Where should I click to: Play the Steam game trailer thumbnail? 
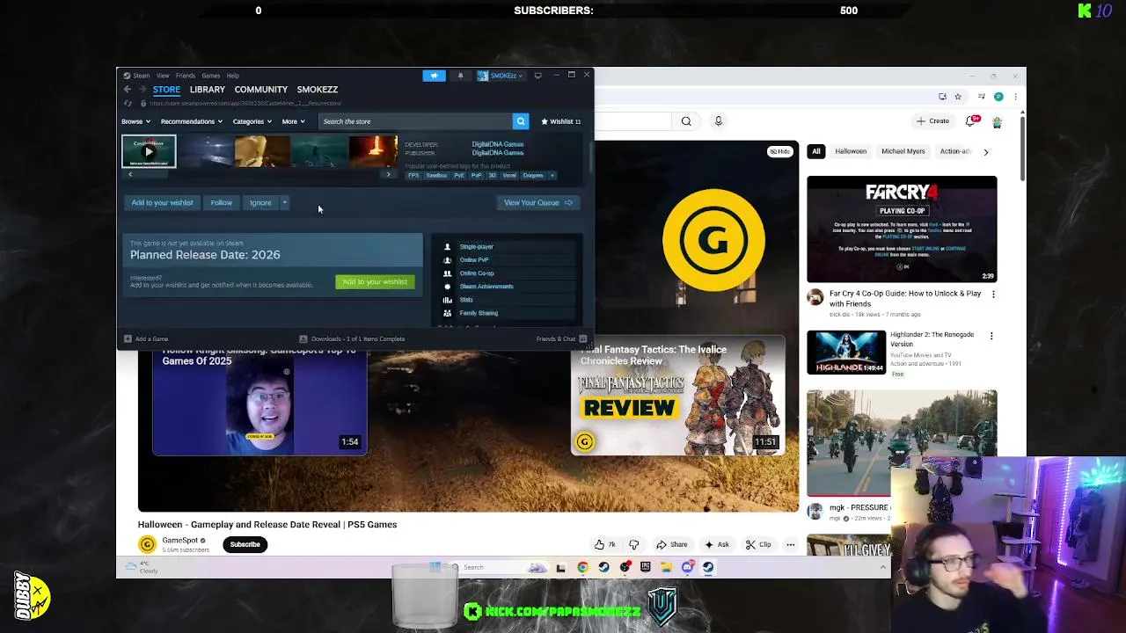(x=149, y=151)
